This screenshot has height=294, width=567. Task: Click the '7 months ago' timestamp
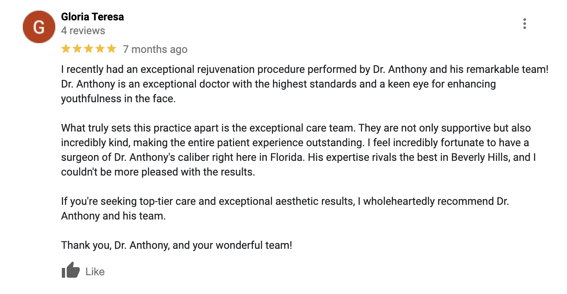coord(155,50)
